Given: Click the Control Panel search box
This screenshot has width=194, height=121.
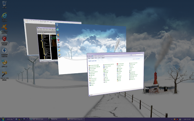Looking at the screenshot, I should coord(138,55).
